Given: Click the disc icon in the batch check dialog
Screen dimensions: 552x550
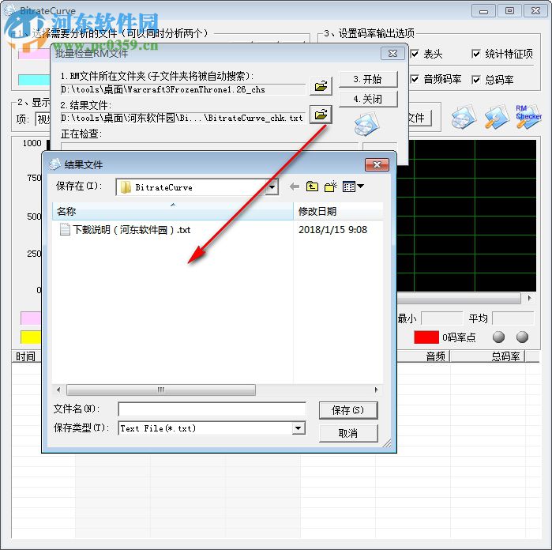Looking at the screenshot, I should coord(366,125).
